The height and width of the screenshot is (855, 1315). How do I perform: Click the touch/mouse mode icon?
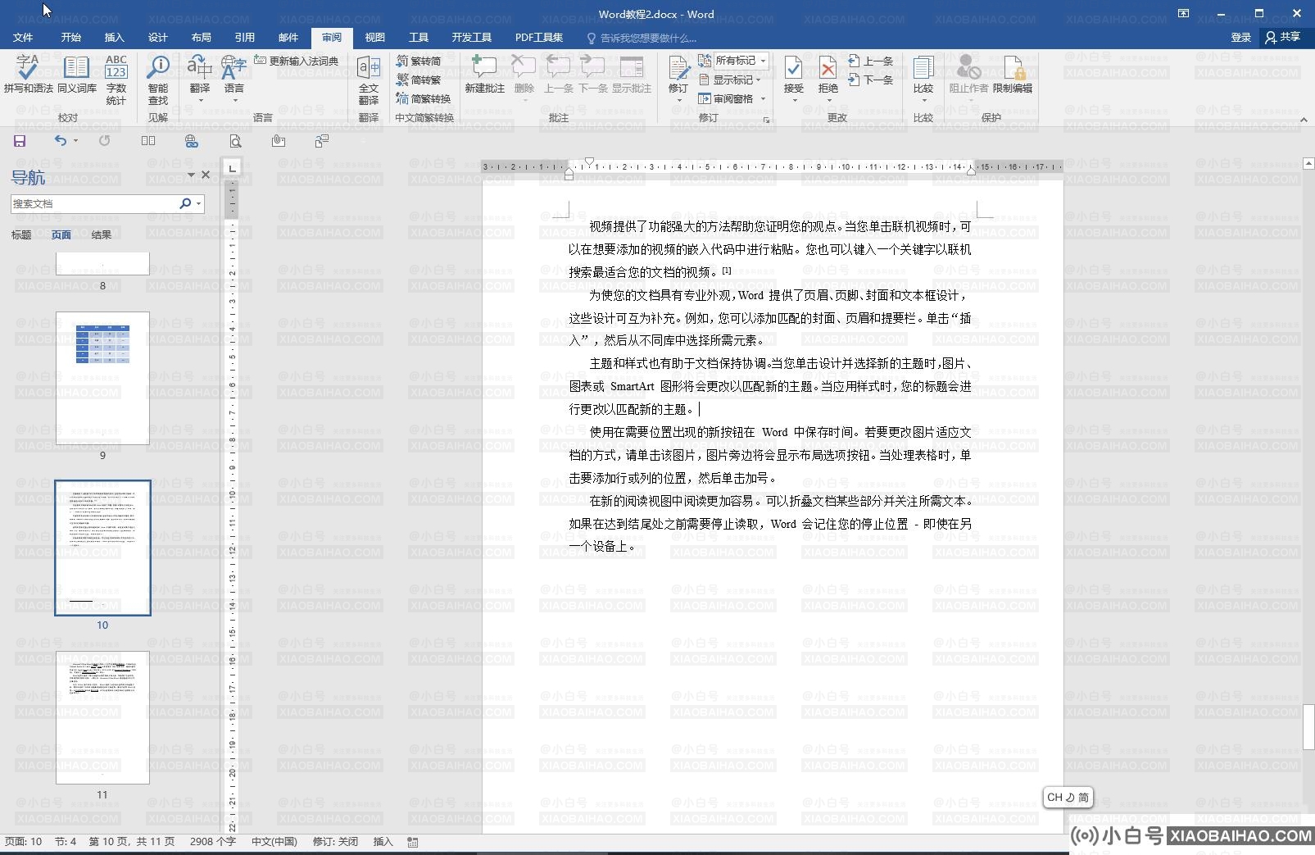279,141
